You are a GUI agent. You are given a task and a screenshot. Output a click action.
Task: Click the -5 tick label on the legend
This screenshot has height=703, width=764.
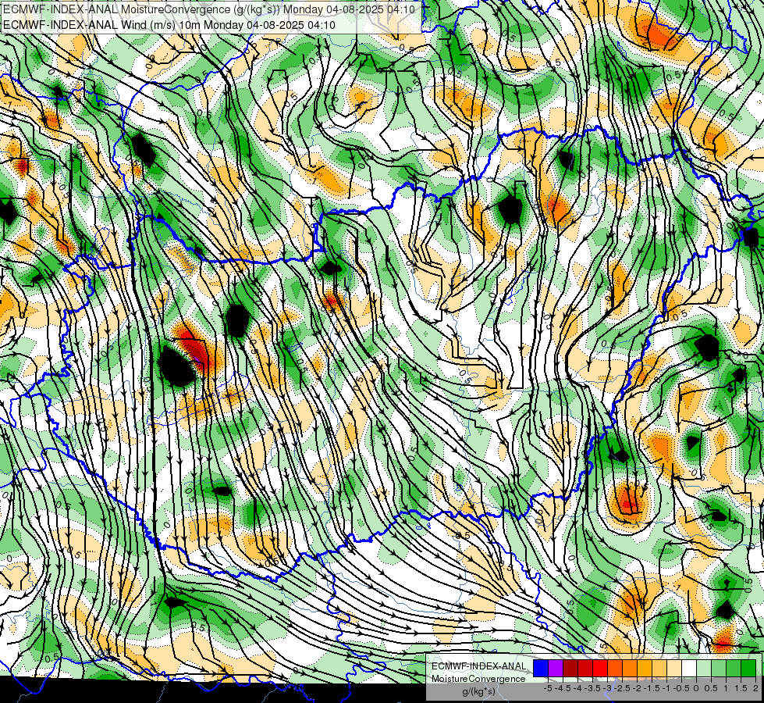[x=548, y=688]
